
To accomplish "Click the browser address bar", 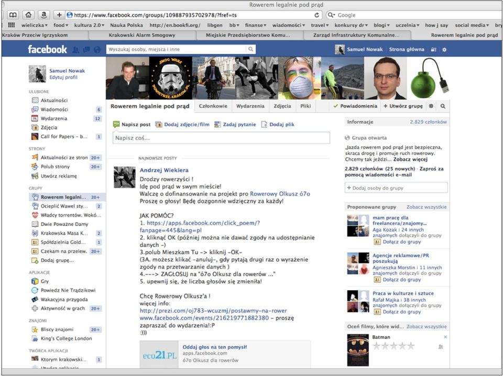I will [x=194, y=15].
